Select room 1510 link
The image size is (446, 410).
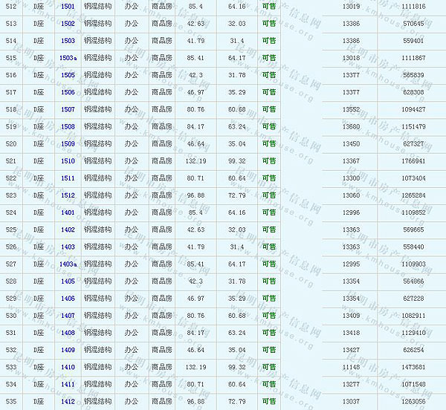click(x=68, y=161)
